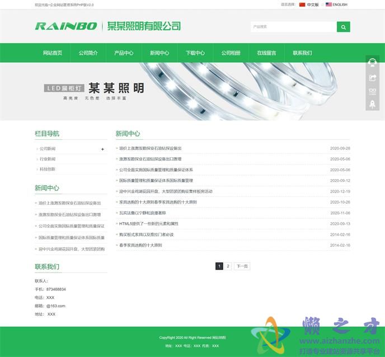Image resolution: width=385 pixels, height=357 pixels.
Task: Click the product search input field
Action: [294, 27]
